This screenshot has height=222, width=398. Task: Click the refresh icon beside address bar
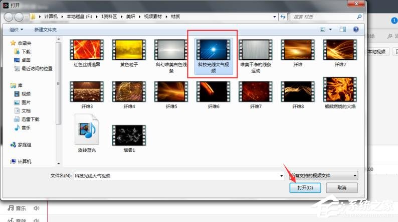click(x=283, y=17)
